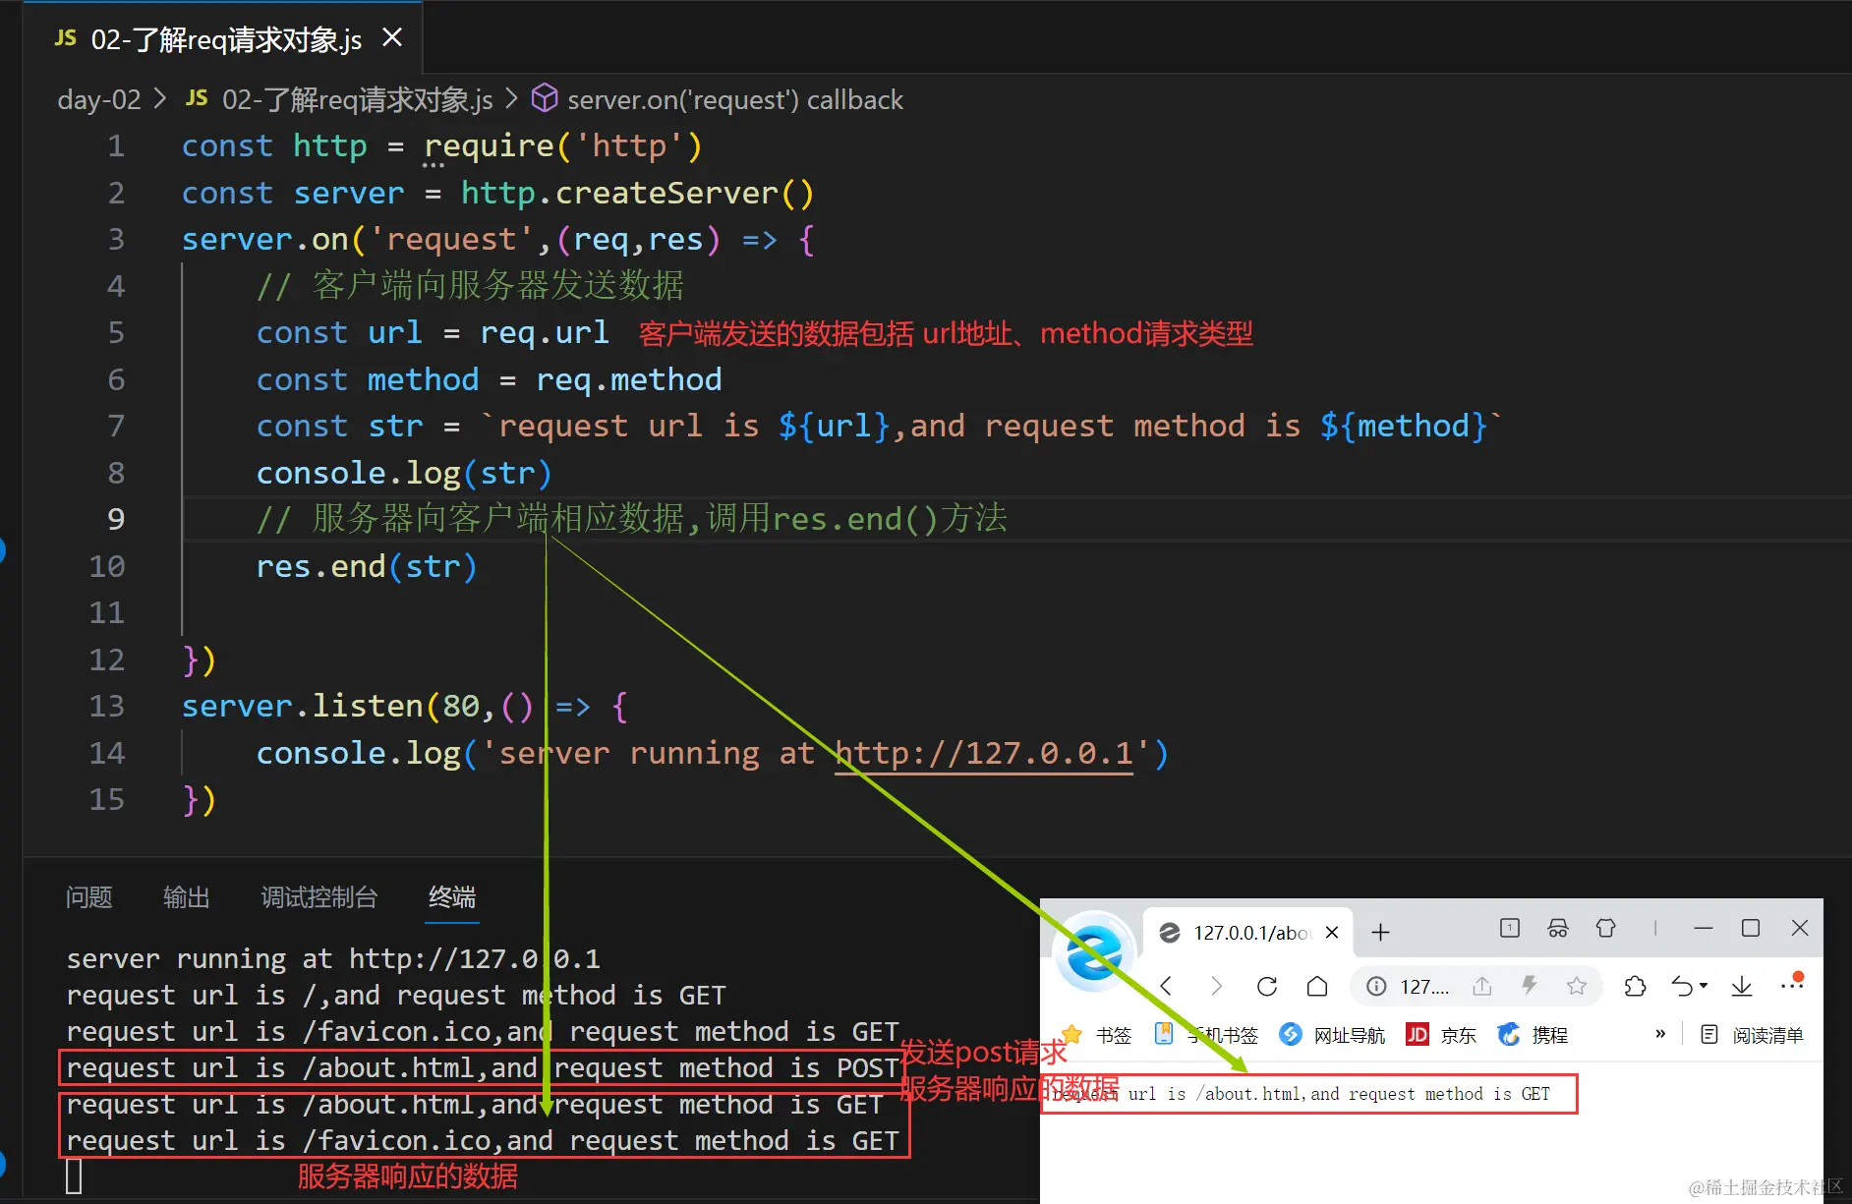Close the 02-了解req请求对象.js editor tab
Screen dimensions: 1852x1204
click(x=392, y=37)
